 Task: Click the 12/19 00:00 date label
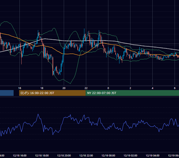click(x=108, y=155)
